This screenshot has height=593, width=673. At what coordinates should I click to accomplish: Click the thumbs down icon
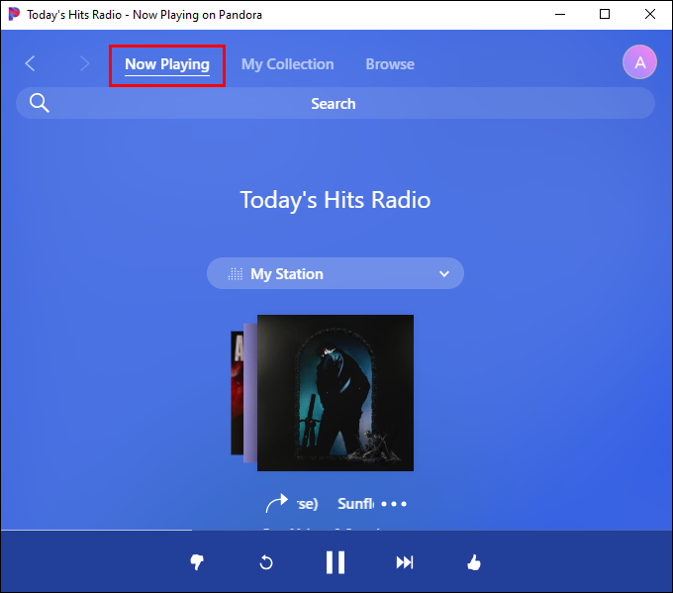(197, 562)
